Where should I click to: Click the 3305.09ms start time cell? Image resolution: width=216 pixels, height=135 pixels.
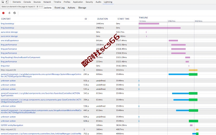click(122, 57)
